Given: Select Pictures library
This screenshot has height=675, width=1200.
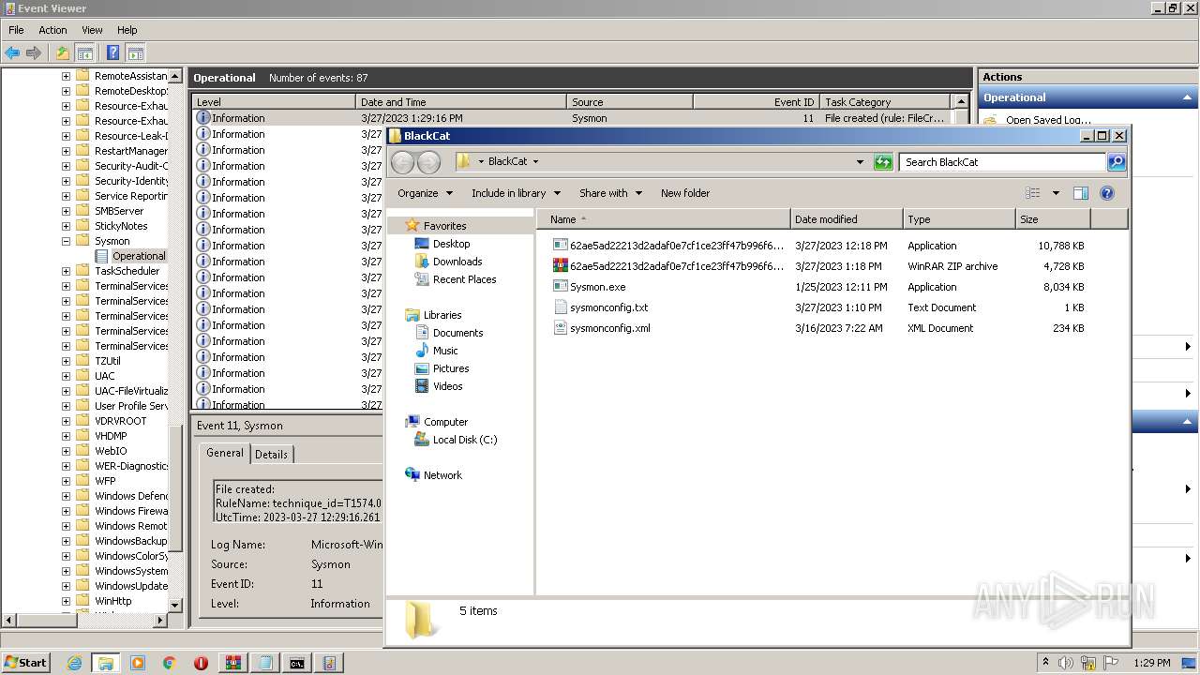Looking at the screenshot, I should click(451, 368).
